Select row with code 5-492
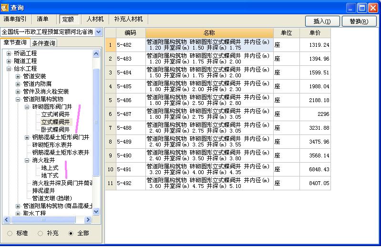Image resolution: width=381 pixels, height=248 pixels. pos(218,183)
